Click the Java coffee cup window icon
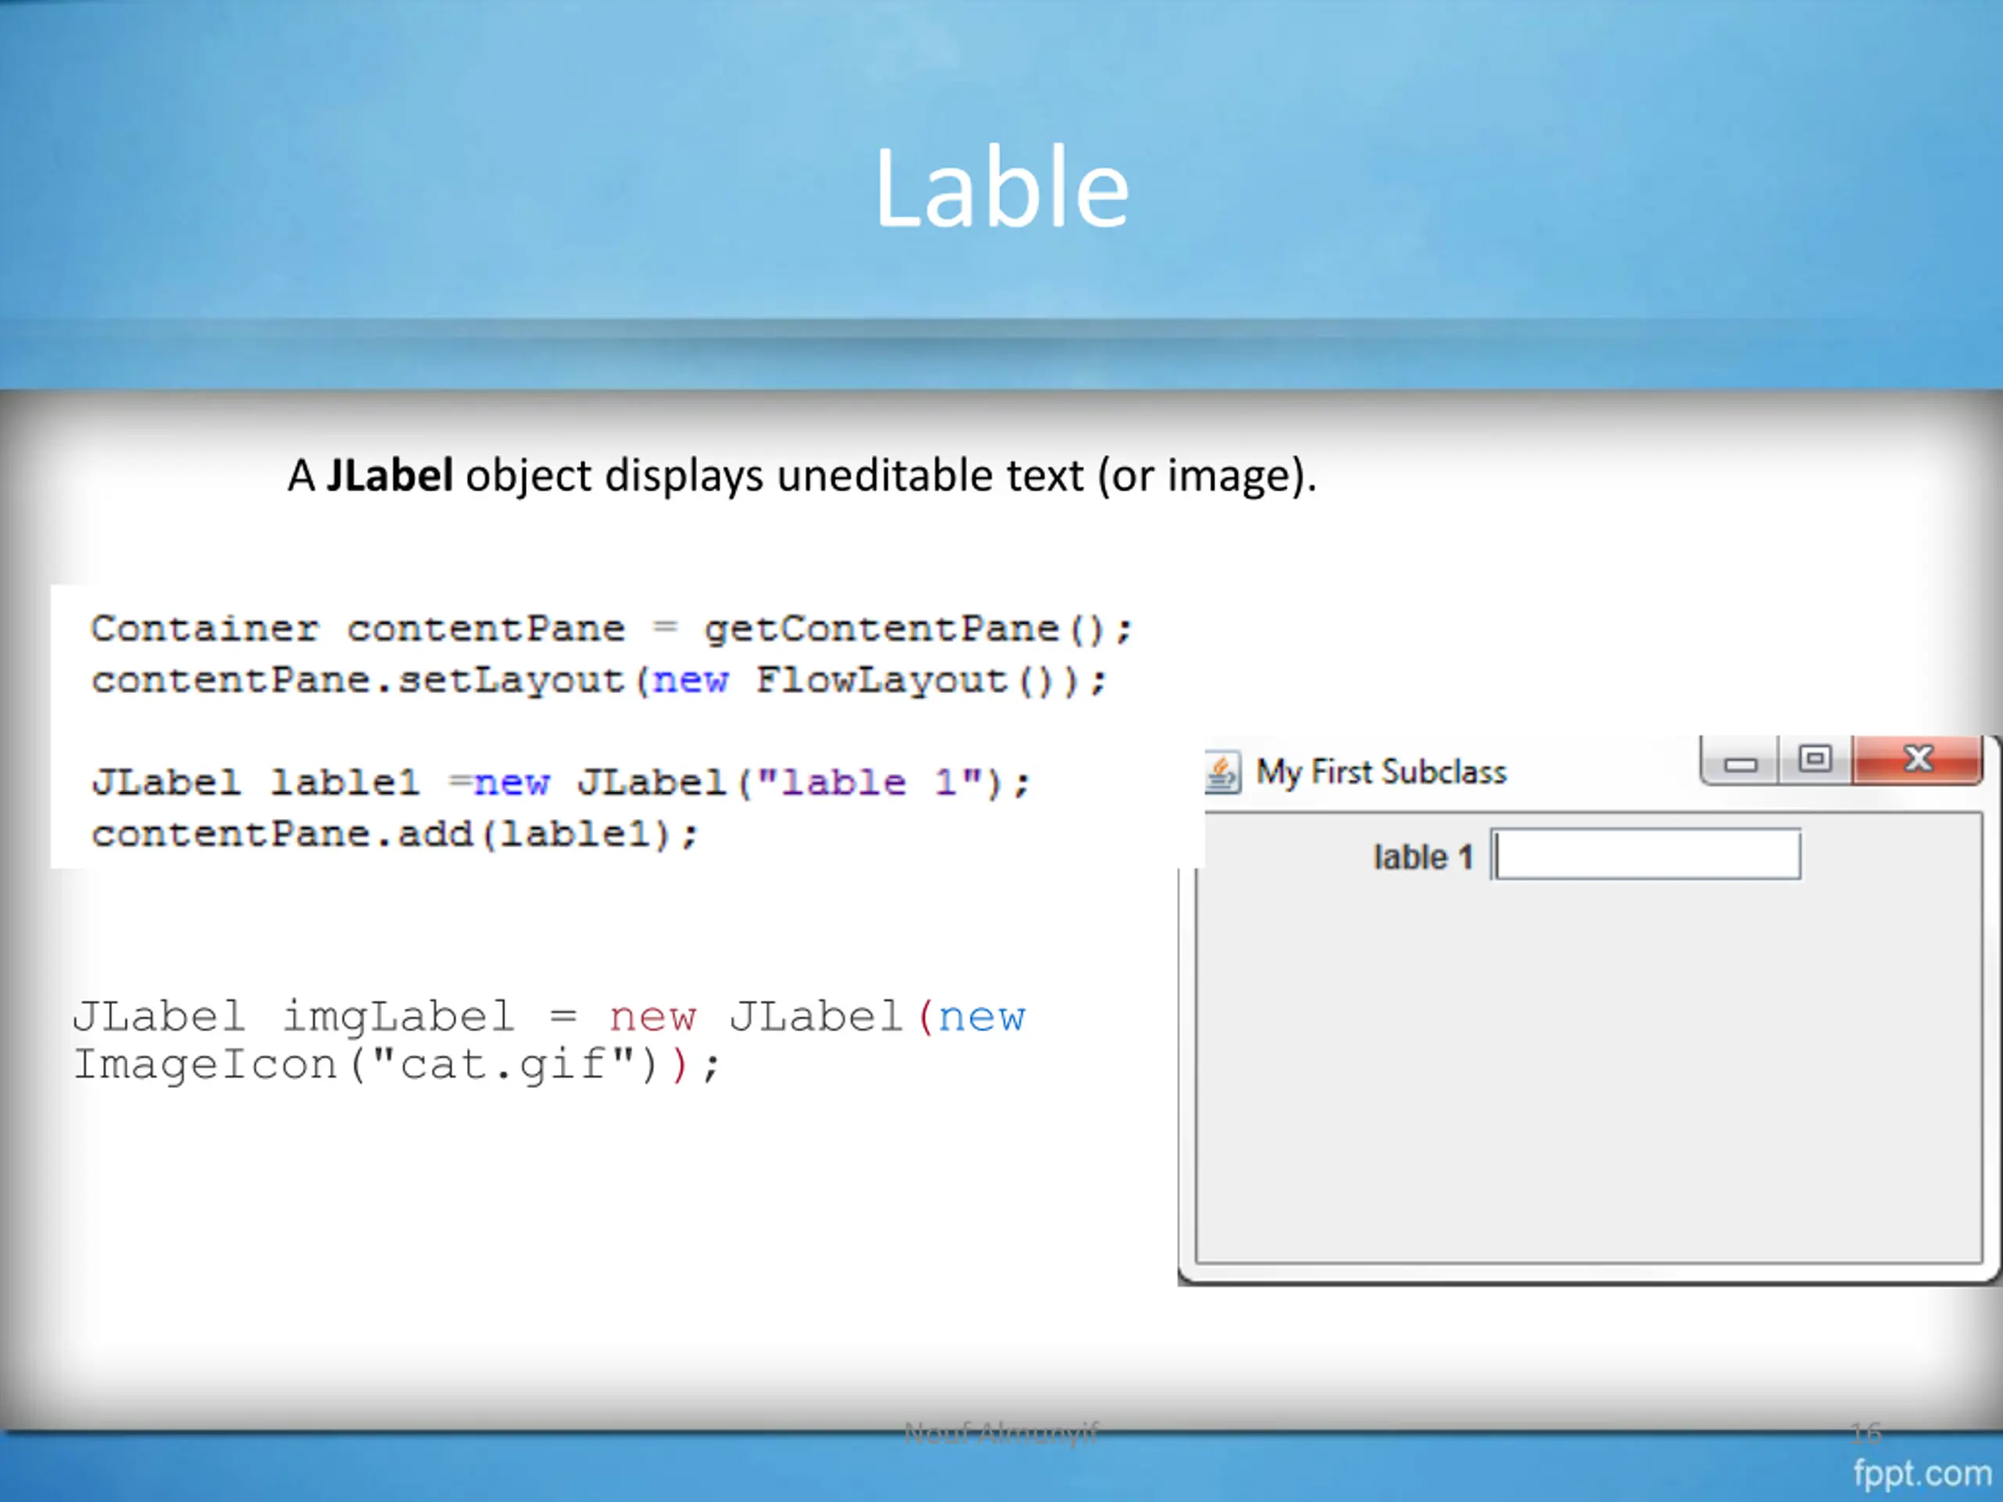 pyautogui.click(x=1222, y=772)
